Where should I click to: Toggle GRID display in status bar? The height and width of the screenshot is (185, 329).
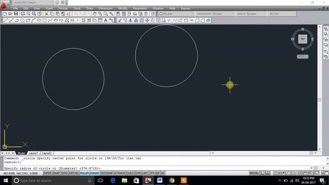point(64,173)
